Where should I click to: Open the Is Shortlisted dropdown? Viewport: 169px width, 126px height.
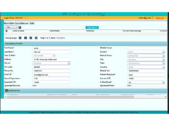pos(146,82)
